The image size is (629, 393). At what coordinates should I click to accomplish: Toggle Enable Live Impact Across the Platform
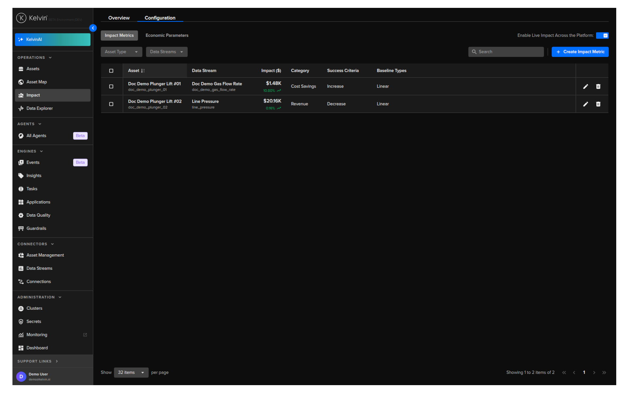click(x=602, y=35)
